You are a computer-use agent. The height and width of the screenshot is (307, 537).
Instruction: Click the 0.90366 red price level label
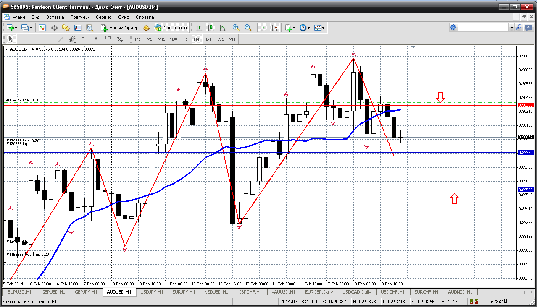coord(526,105)
